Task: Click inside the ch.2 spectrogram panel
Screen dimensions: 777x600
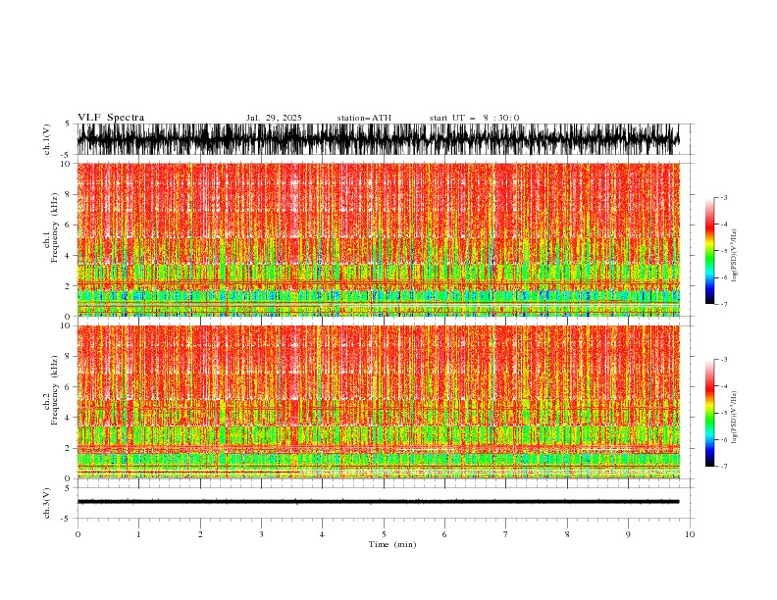Action: click(x=378, y=402)
